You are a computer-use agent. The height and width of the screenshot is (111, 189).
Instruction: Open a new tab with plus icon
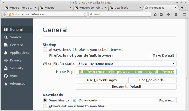182,8
